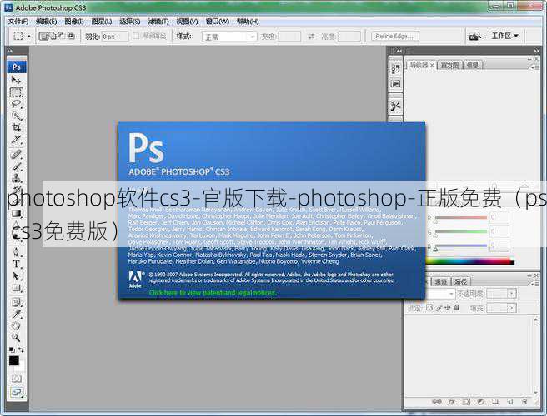Launch Bridge from options bar icon
Screen dimensions: 547x416
475,37
